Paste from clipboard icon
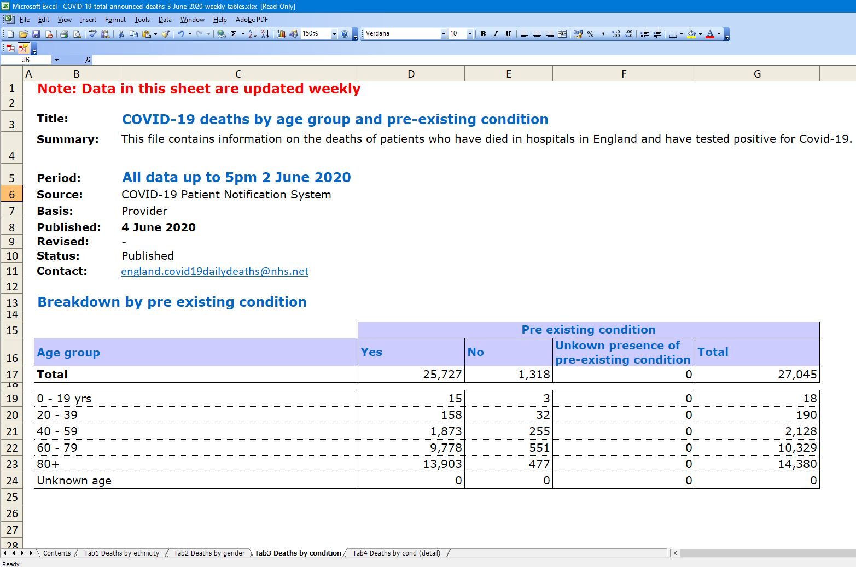The height and width of the screenshot is (567, 856). (x=146, y=34)
